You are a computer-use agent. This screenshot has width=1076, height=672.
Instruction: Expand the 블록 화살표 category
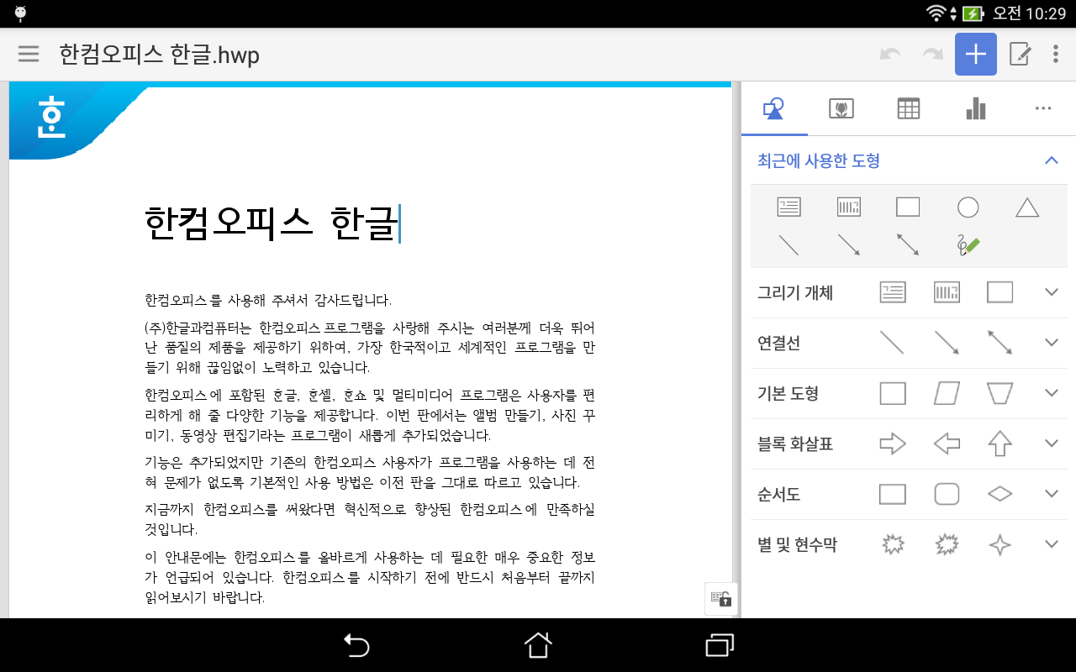(x=1052, y=444)
